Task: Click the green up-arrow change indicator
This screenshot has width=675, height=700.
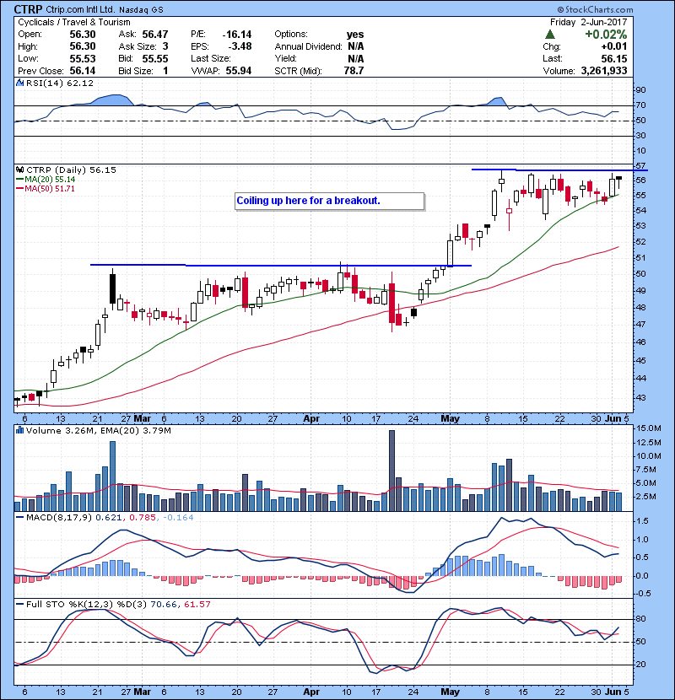Action: pyautogui.click(x=550, y=35)
